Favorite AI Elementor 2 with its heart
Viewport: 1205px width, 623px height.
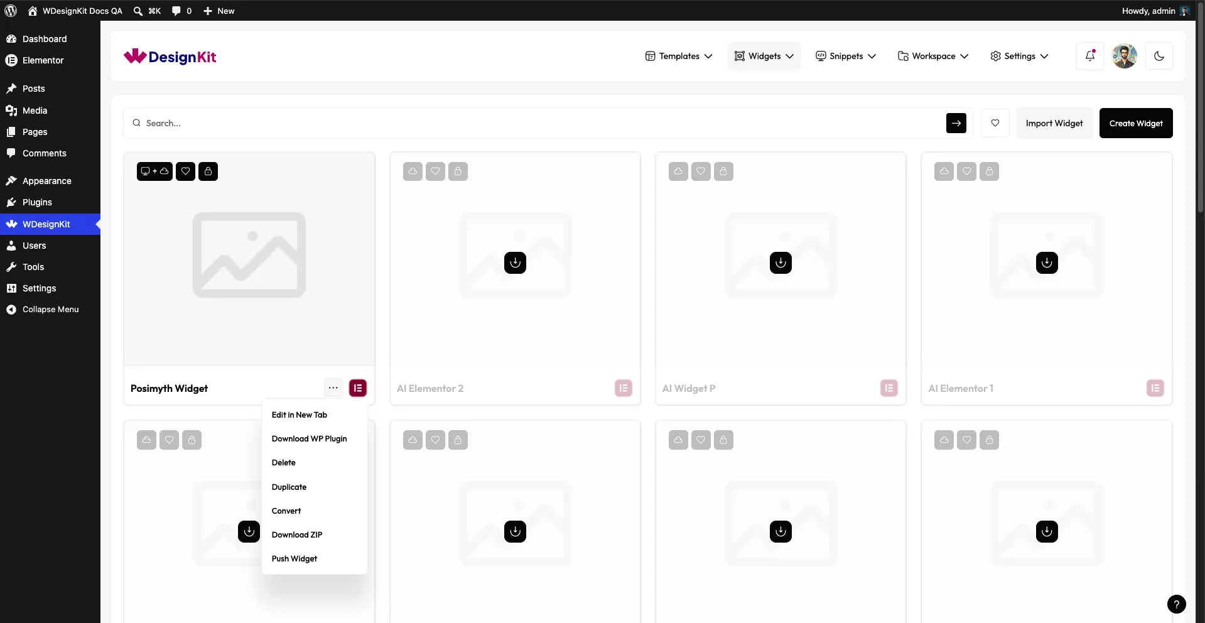[435, 171]
